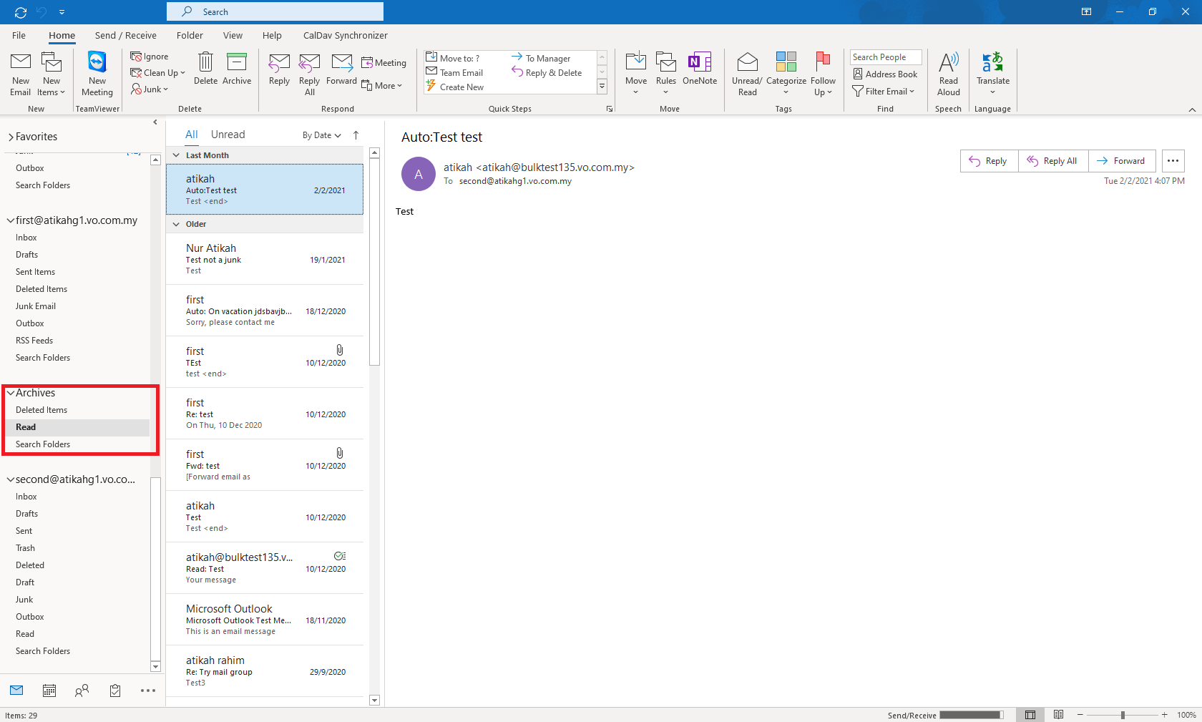1202x722 pixels.
Task: Click Reply All in reading pane
Action: tap(1052, 161)
